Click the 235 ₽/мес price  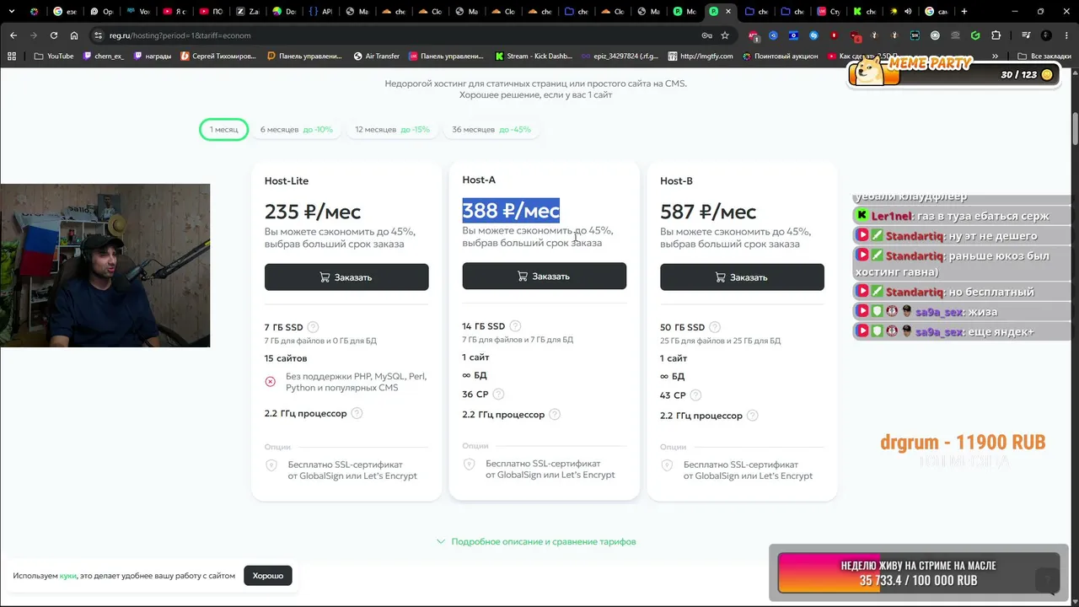[313, 212]
